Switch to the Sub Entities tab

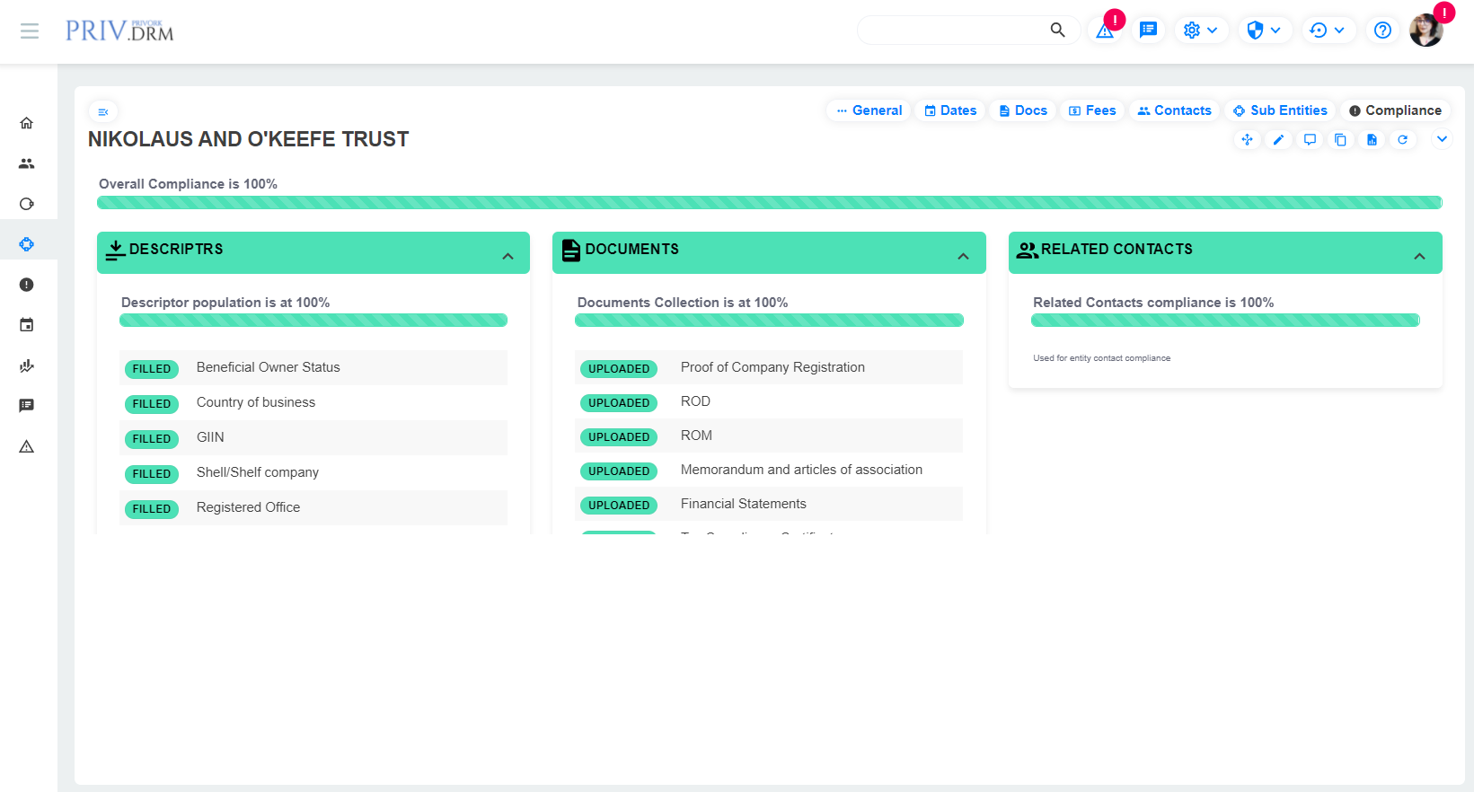(x=1280, y=110)
